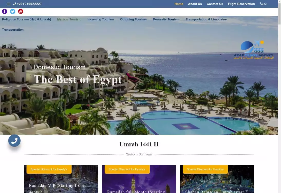
Task: Visit the YouTube channel icon
Action: [21, 11]
